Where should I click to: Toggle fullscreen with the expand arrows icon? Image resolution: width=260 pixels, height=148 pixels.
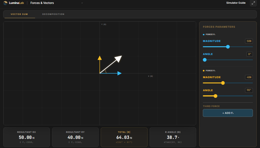click(253, 3)
